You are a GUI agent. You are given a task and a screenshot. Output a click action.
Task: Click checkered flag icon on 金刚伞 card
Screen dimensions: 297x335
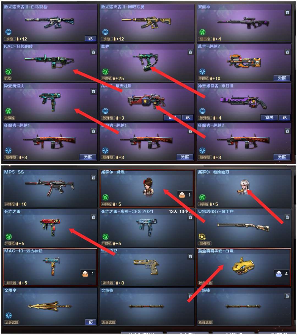point(90,322)
